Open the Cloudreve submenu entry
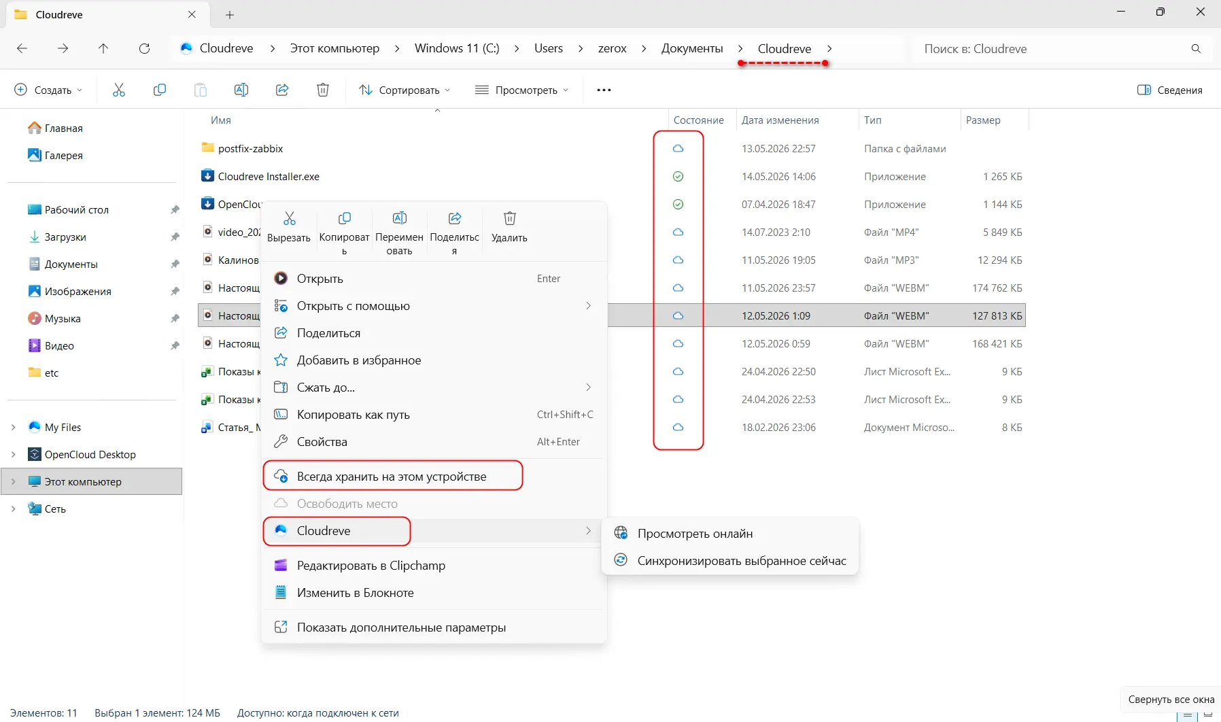Image resolution: width=1221 pixels, height=722 pixels. tap(434, 531)
